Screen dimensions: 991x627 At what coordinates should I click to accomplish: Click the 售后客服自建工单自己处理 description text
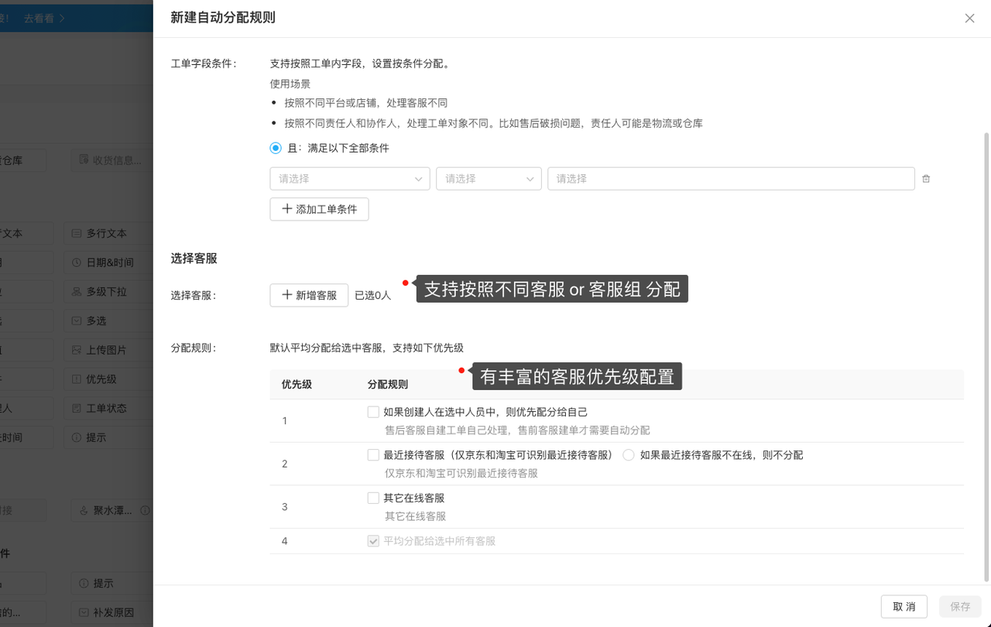coord(517,430)
